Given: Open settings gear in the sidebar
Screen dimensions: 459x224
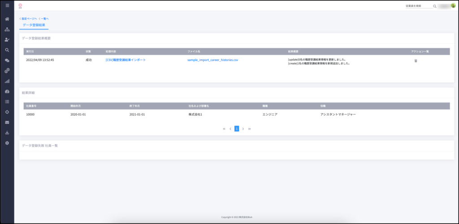Looking at the screenshot, I should point(7,143).
